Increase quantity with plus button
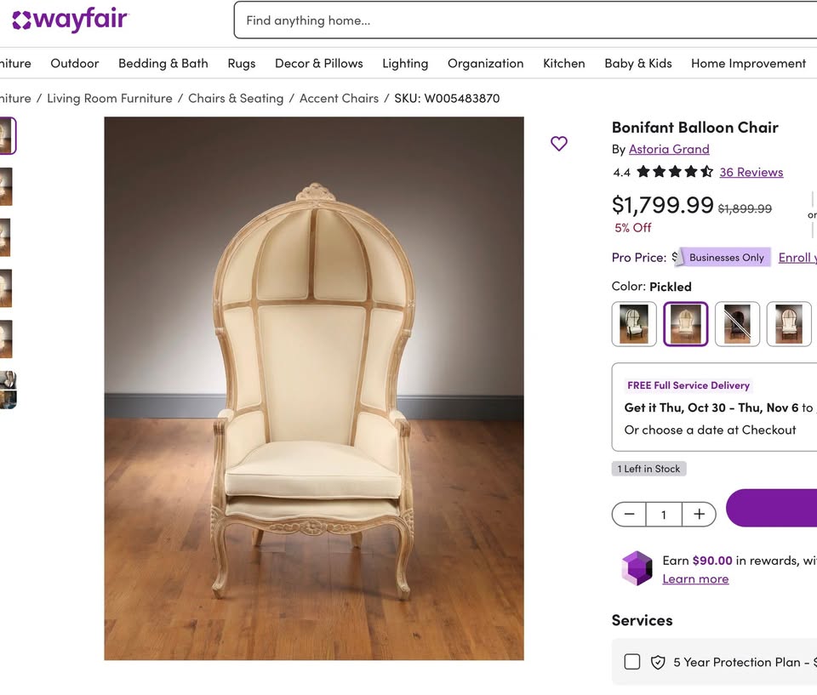Screen dimensions: 817x695 pyautogui.click(x=699, y=514)
